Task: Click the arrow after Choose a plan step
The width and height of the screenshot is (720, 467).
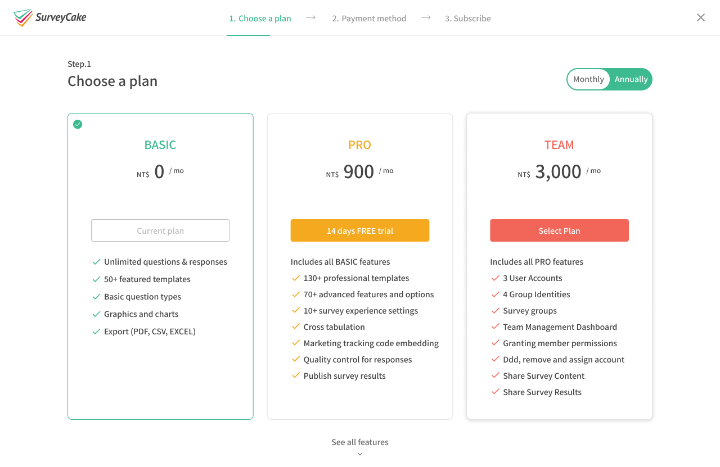Action: click(310, 17)
